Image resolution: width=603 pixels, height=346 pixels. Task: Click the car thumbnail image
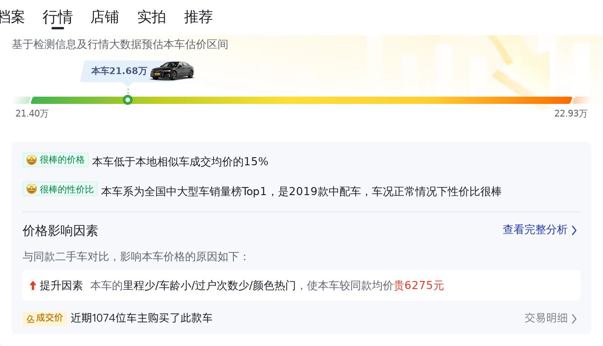pyautogui.click(x=172, y=71)
